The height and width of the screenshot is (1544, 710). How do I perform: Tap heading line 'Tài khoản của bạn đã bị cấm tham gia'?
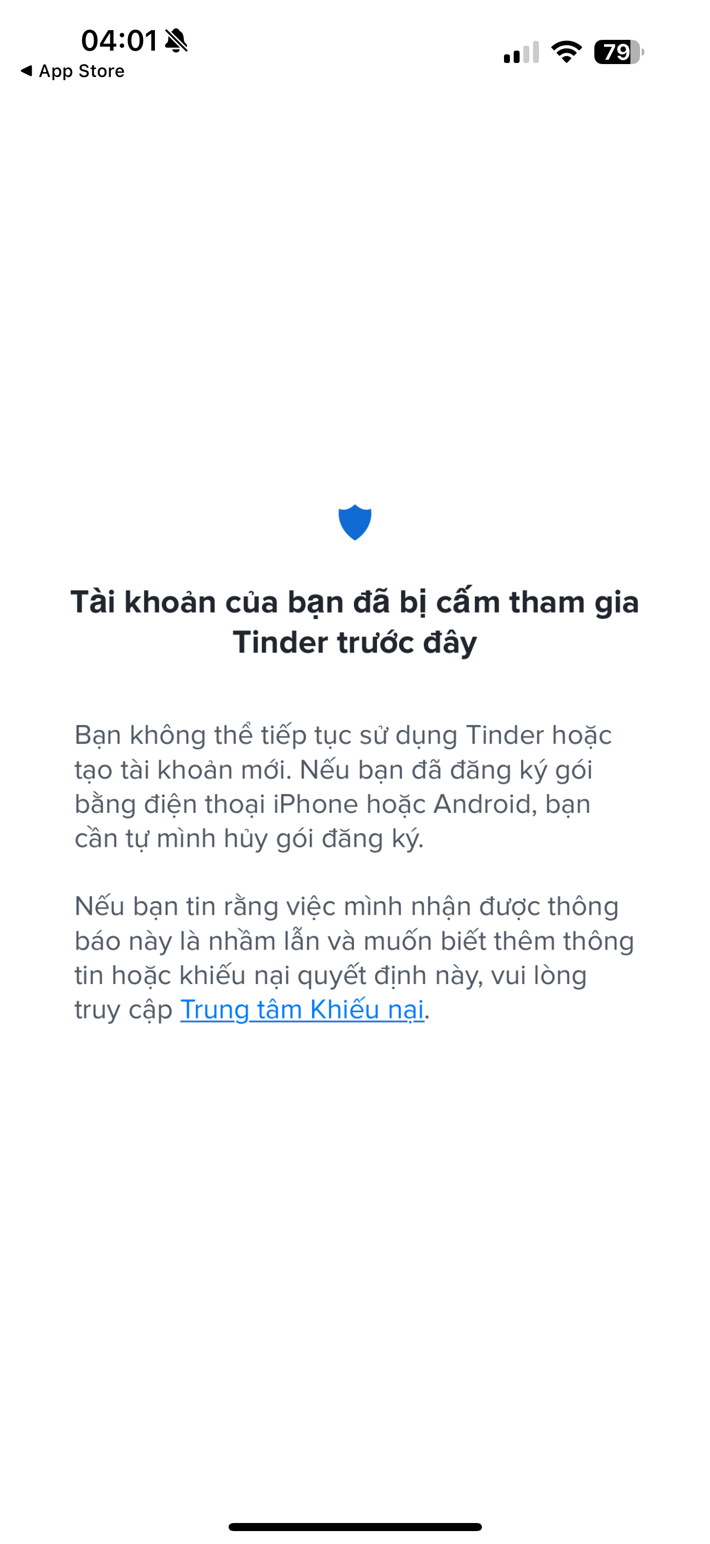click(355, 602)
